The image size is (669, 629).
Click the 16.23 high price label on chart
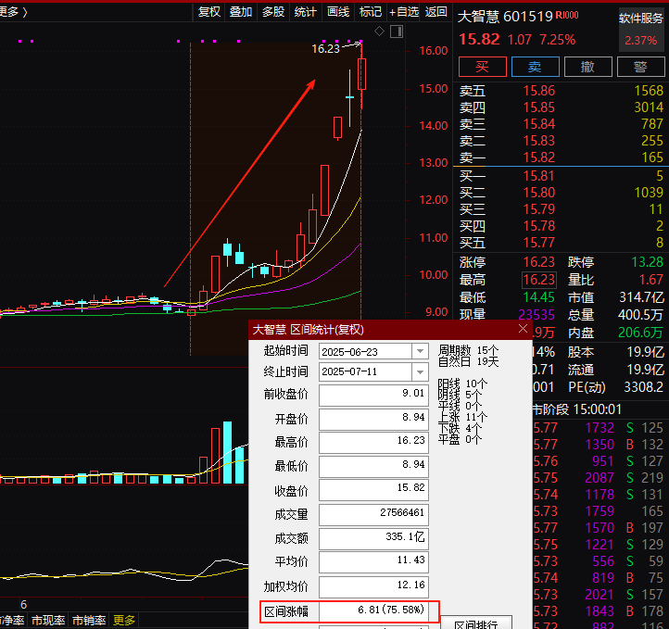(x=325, y=49)
